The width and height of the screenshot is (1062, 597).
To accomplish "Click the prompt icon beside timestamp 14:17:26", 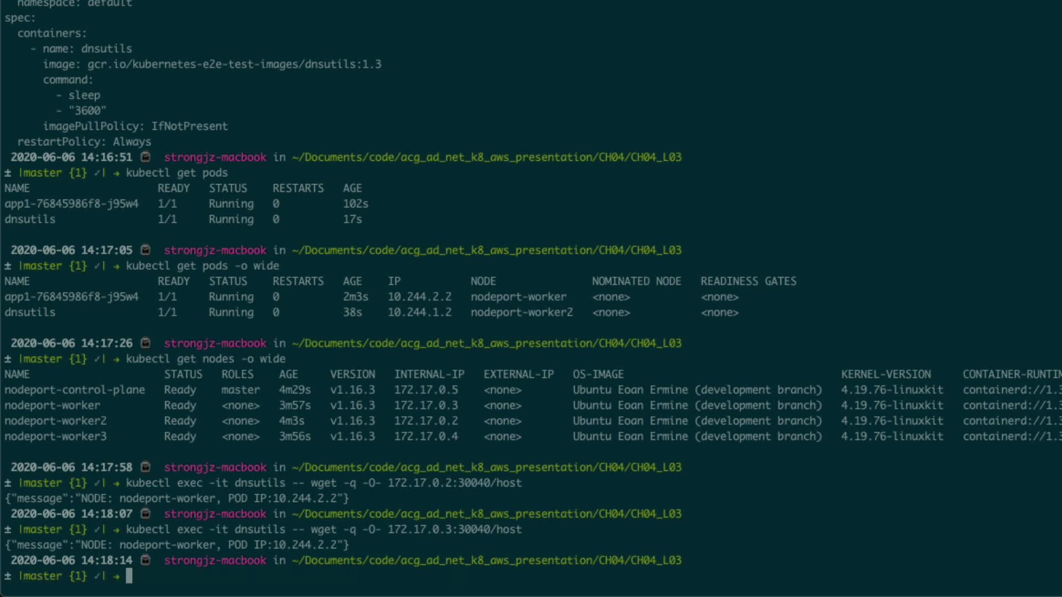I will (x=145, y=343).
